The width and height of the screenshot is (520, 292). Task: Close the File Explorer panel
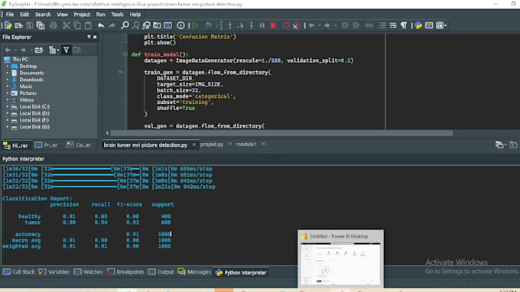click(x=95, y=37)
